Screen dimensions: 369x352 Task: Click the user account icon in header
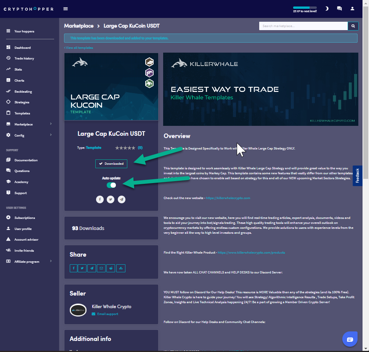[x=352, y=8]
